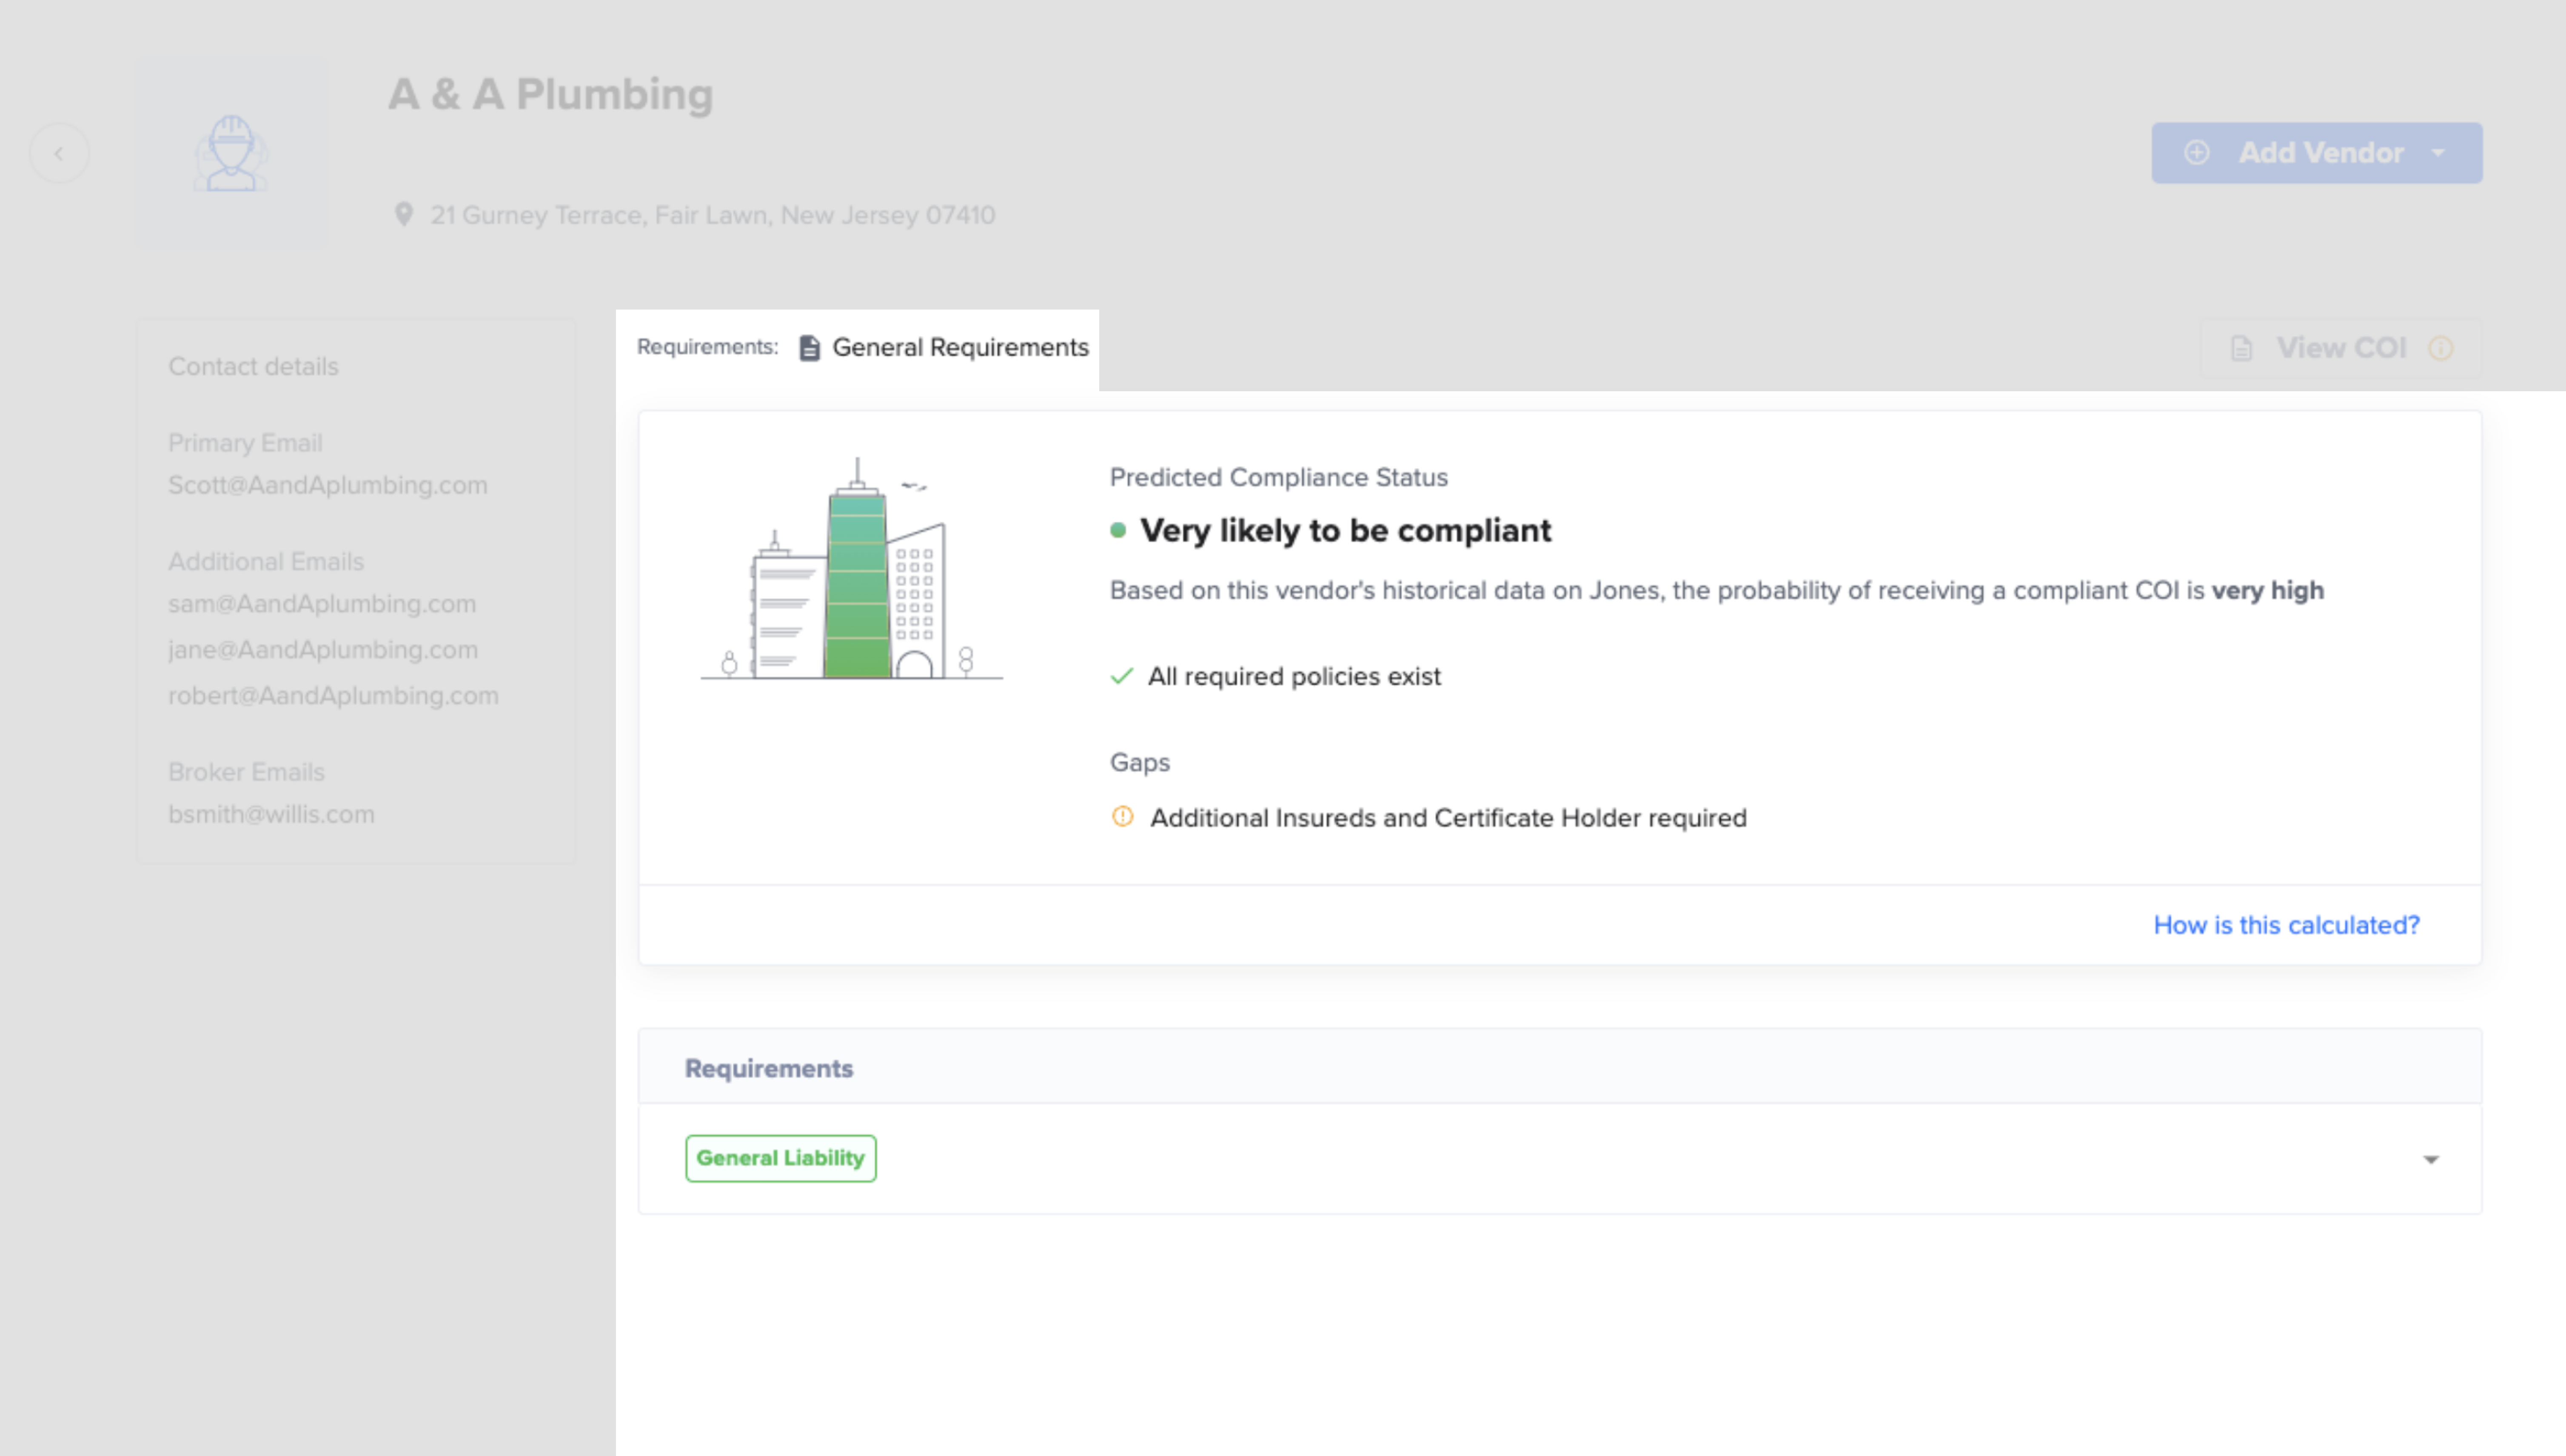Image resolution: width=2566 pixels, height=1456 pixels.
Task: Click the document icon in View COI
Action: pos(2241,348)
